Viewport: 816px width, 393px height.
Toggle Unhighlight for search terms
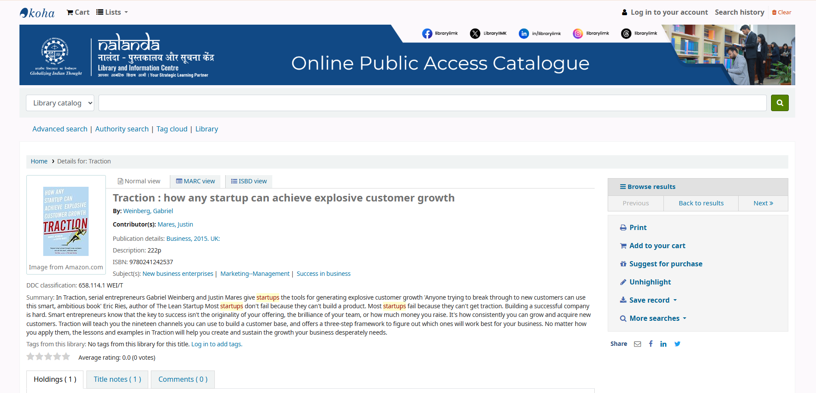pyautogui.click(x=650, y=282)
